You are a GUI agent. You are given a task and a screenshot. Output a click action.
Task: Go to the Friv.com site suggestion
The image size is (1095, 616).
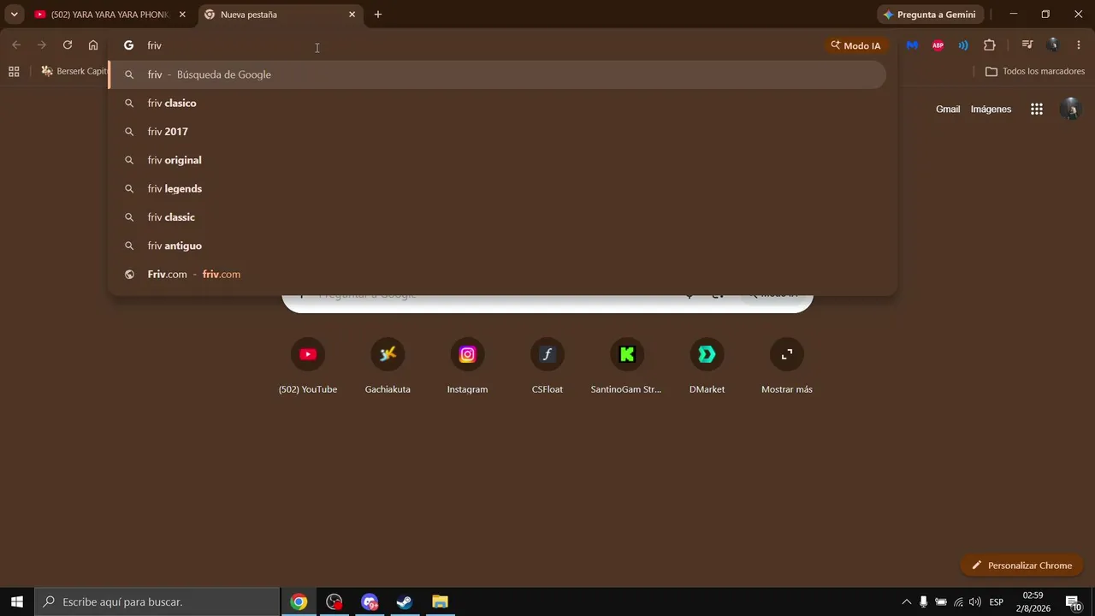coord(498,275)
